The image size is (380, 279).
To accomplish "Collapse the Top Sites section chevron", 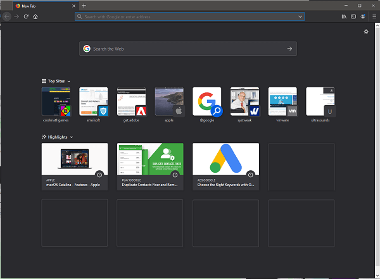I will (69, 82).
